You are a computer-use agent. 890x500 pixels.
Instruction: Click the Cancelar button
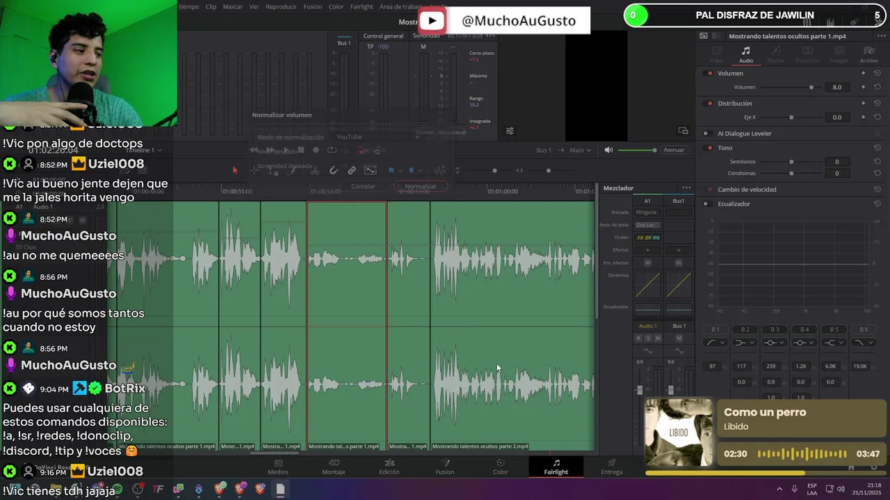pyautogui.click(x=363, y=186)
